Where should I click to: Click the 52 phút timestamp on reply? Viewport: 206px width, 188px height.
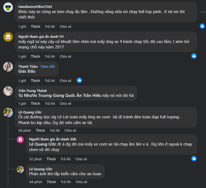coord(35,159)
